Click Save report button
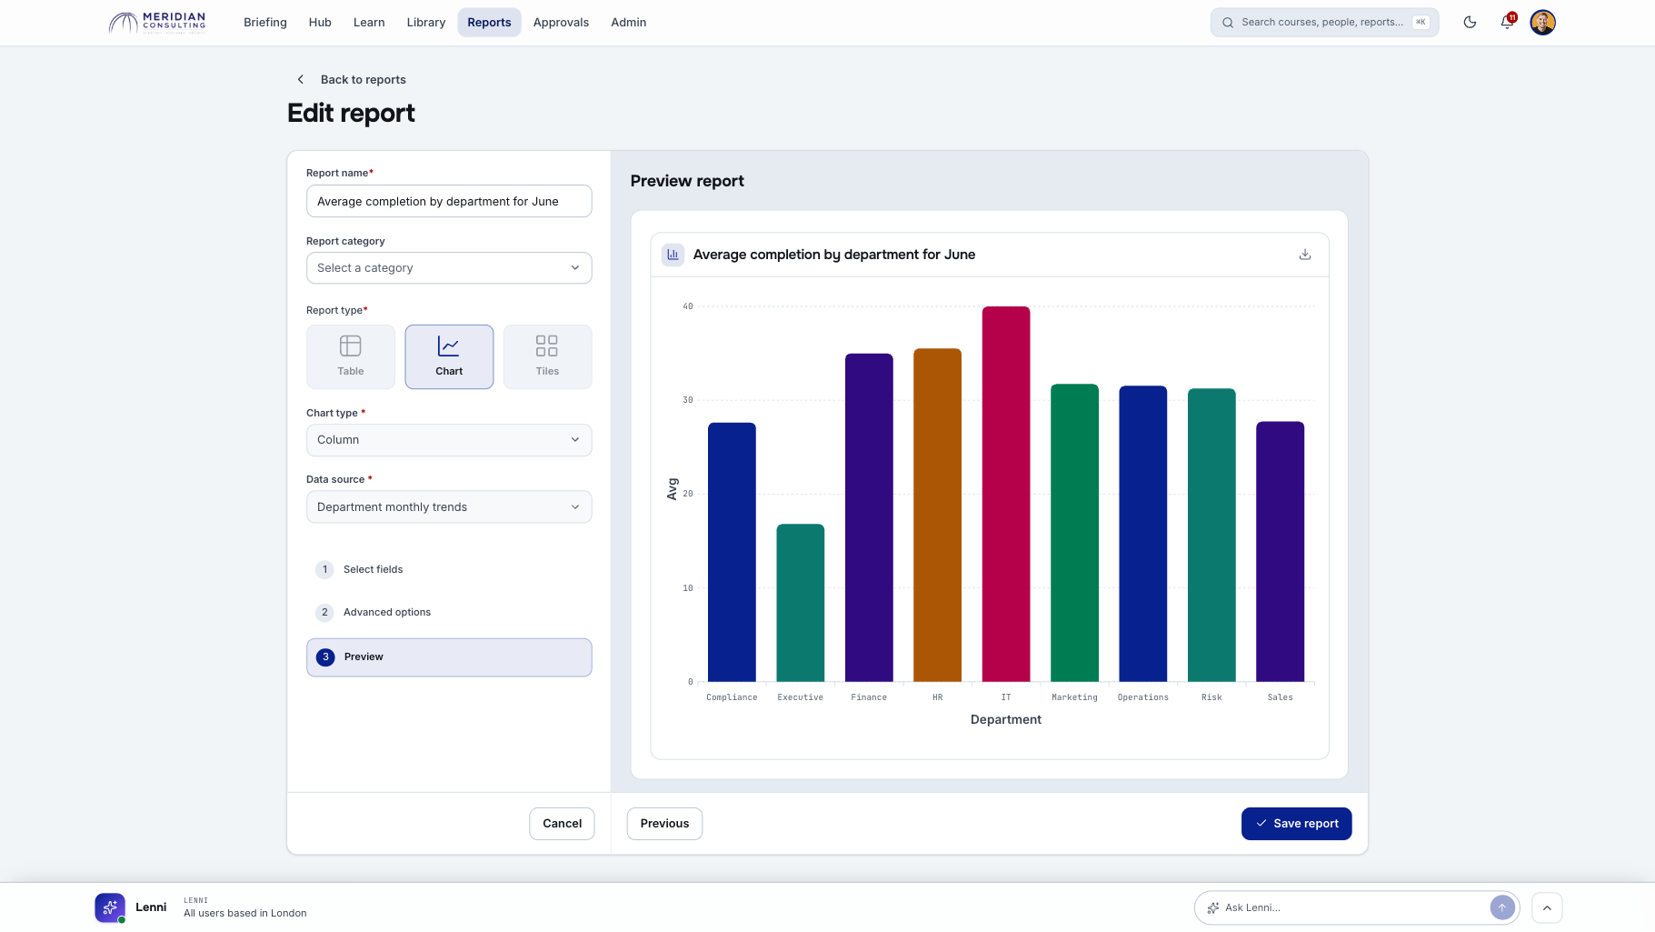Viewport: 1655px width, 932px height. [x=1296, y=824]
